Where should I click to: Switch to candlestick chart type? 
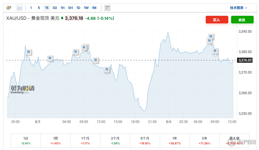pyautogui.click(x=9, y=8)
